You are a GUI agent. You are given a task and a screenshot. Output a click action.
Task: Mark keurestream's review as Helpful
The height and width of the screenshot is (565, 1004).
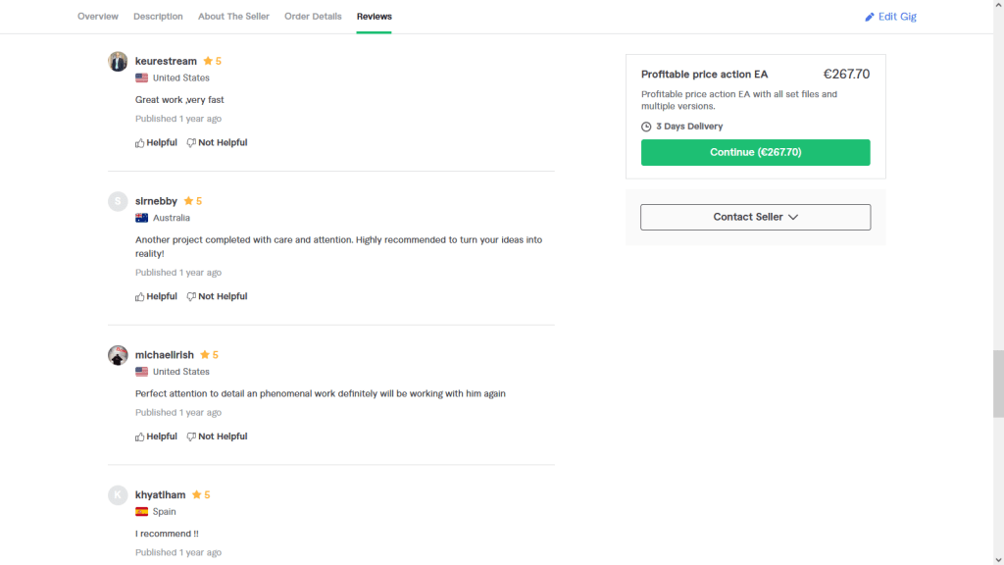pos(157,142)
